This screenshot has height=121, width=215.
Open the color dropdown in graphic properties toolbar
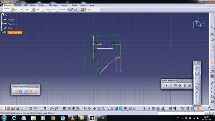[x=11, y=10]
